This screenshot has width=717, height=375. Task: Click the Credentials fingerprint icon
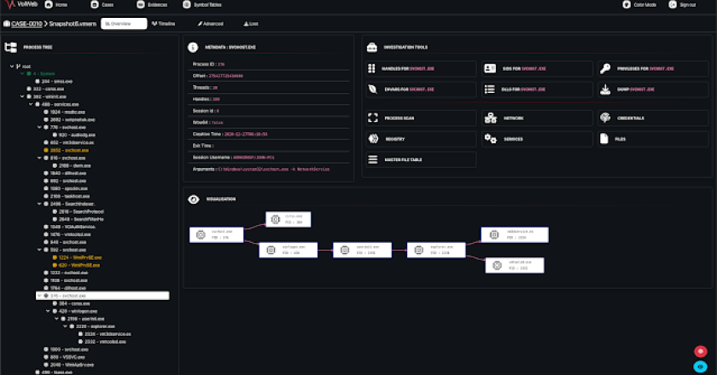tap(605, 118)
